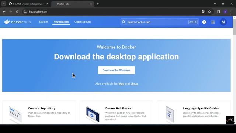Toggle the browser side panel
Screen dimensions: 236x133
point(219,11)
